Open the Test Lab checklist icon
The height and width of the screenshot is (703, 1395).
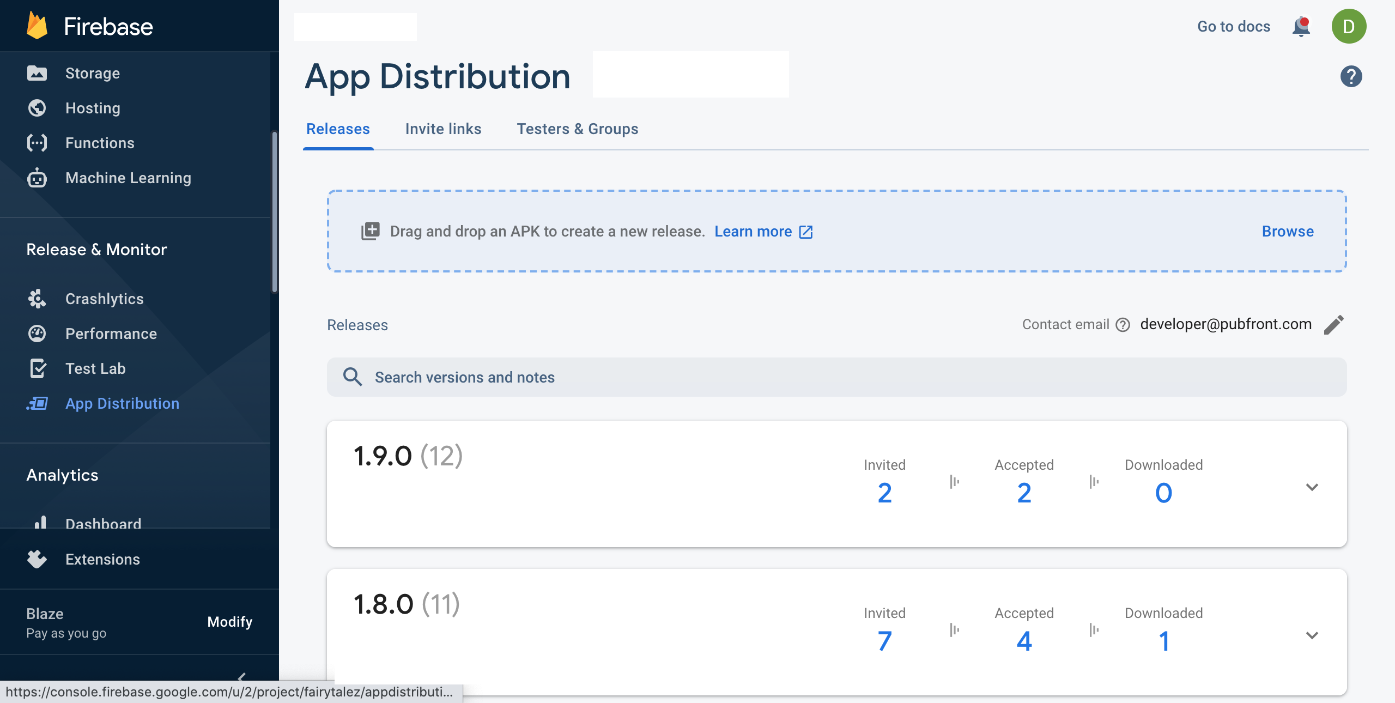pyautogui.click(x=37, y=368)
